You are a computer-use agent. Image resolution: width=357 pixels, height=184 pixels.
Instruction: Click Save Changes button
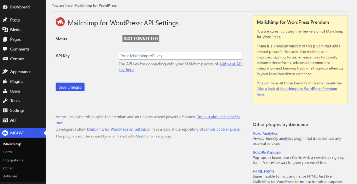click(70, 87)
